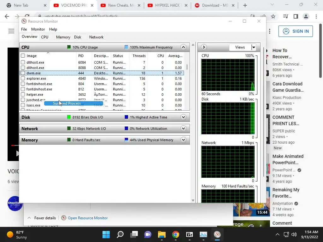Expand the Disk section chevron
Image resolution: width=323 pixels, height=242 pixels.
click(x=183, y=117)
